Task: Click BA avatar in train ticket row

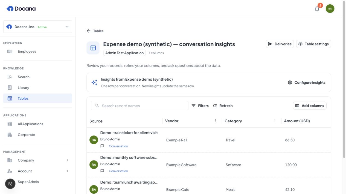Action: point(94,140)
